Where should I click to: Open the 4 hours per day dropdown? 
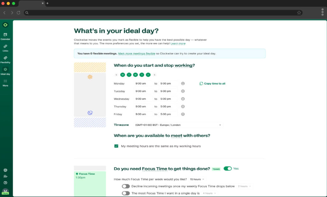pyautogui.click(x=209, y=193)
